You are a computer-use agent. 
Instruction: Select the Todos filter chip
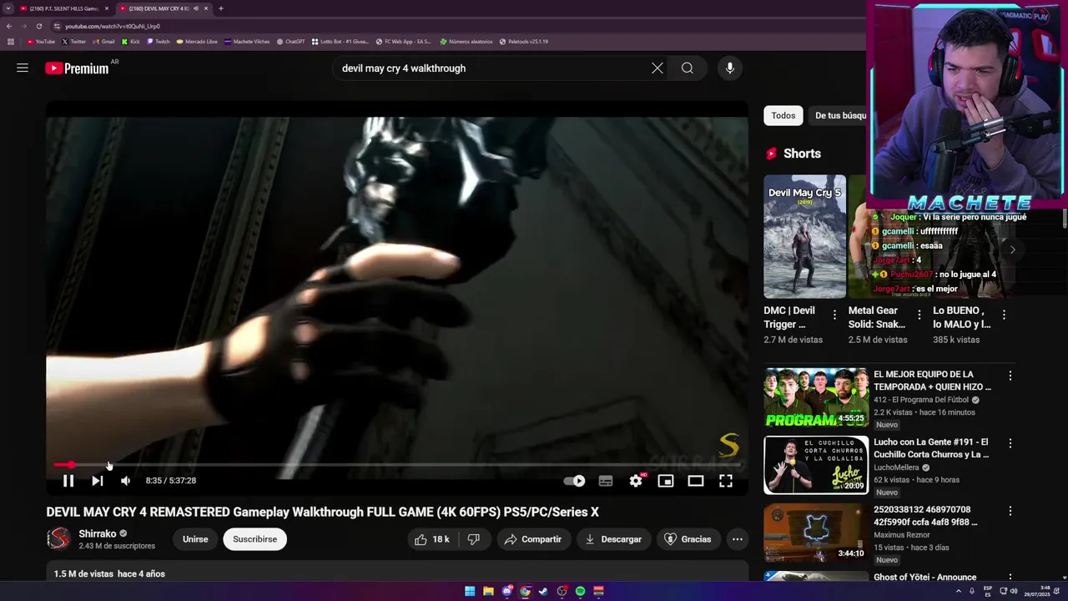click(x=783, y=115)
